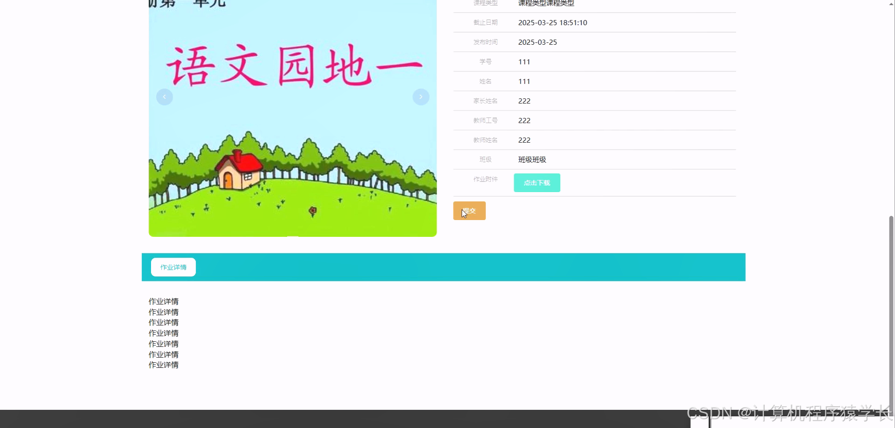Click the 教师工号 value 222
This screenshot has height=428, width=895.
524,120
